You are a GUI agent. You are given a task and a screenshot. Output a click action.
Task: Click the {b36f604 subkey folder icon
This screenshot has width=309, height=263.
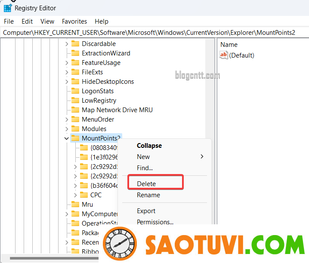pyautogui.click(x=84, y=185)
